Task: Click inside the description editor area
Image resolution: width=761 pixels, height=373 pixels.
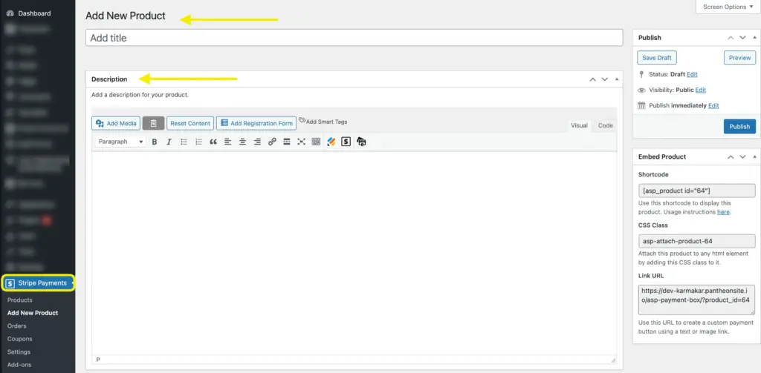Action: tap(354, 254)
